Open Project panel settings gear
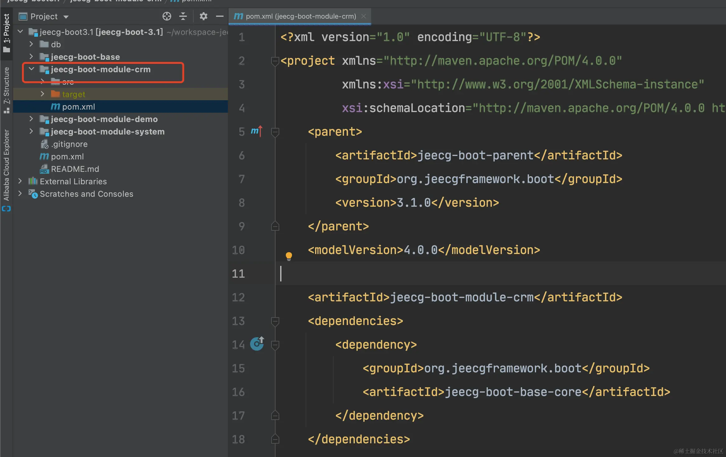 [x=203, y=16]
